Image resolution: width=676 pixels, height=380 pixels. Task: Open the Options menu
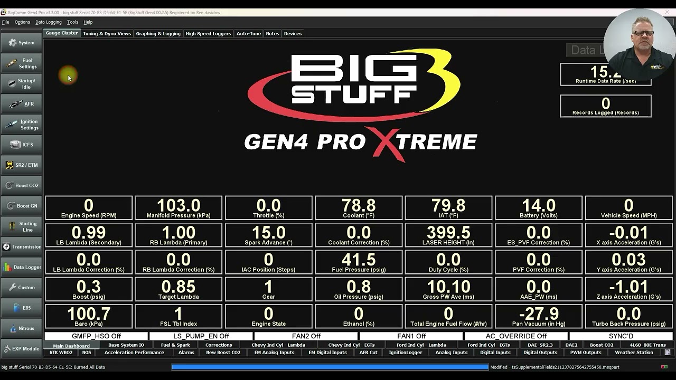point(22,22)
